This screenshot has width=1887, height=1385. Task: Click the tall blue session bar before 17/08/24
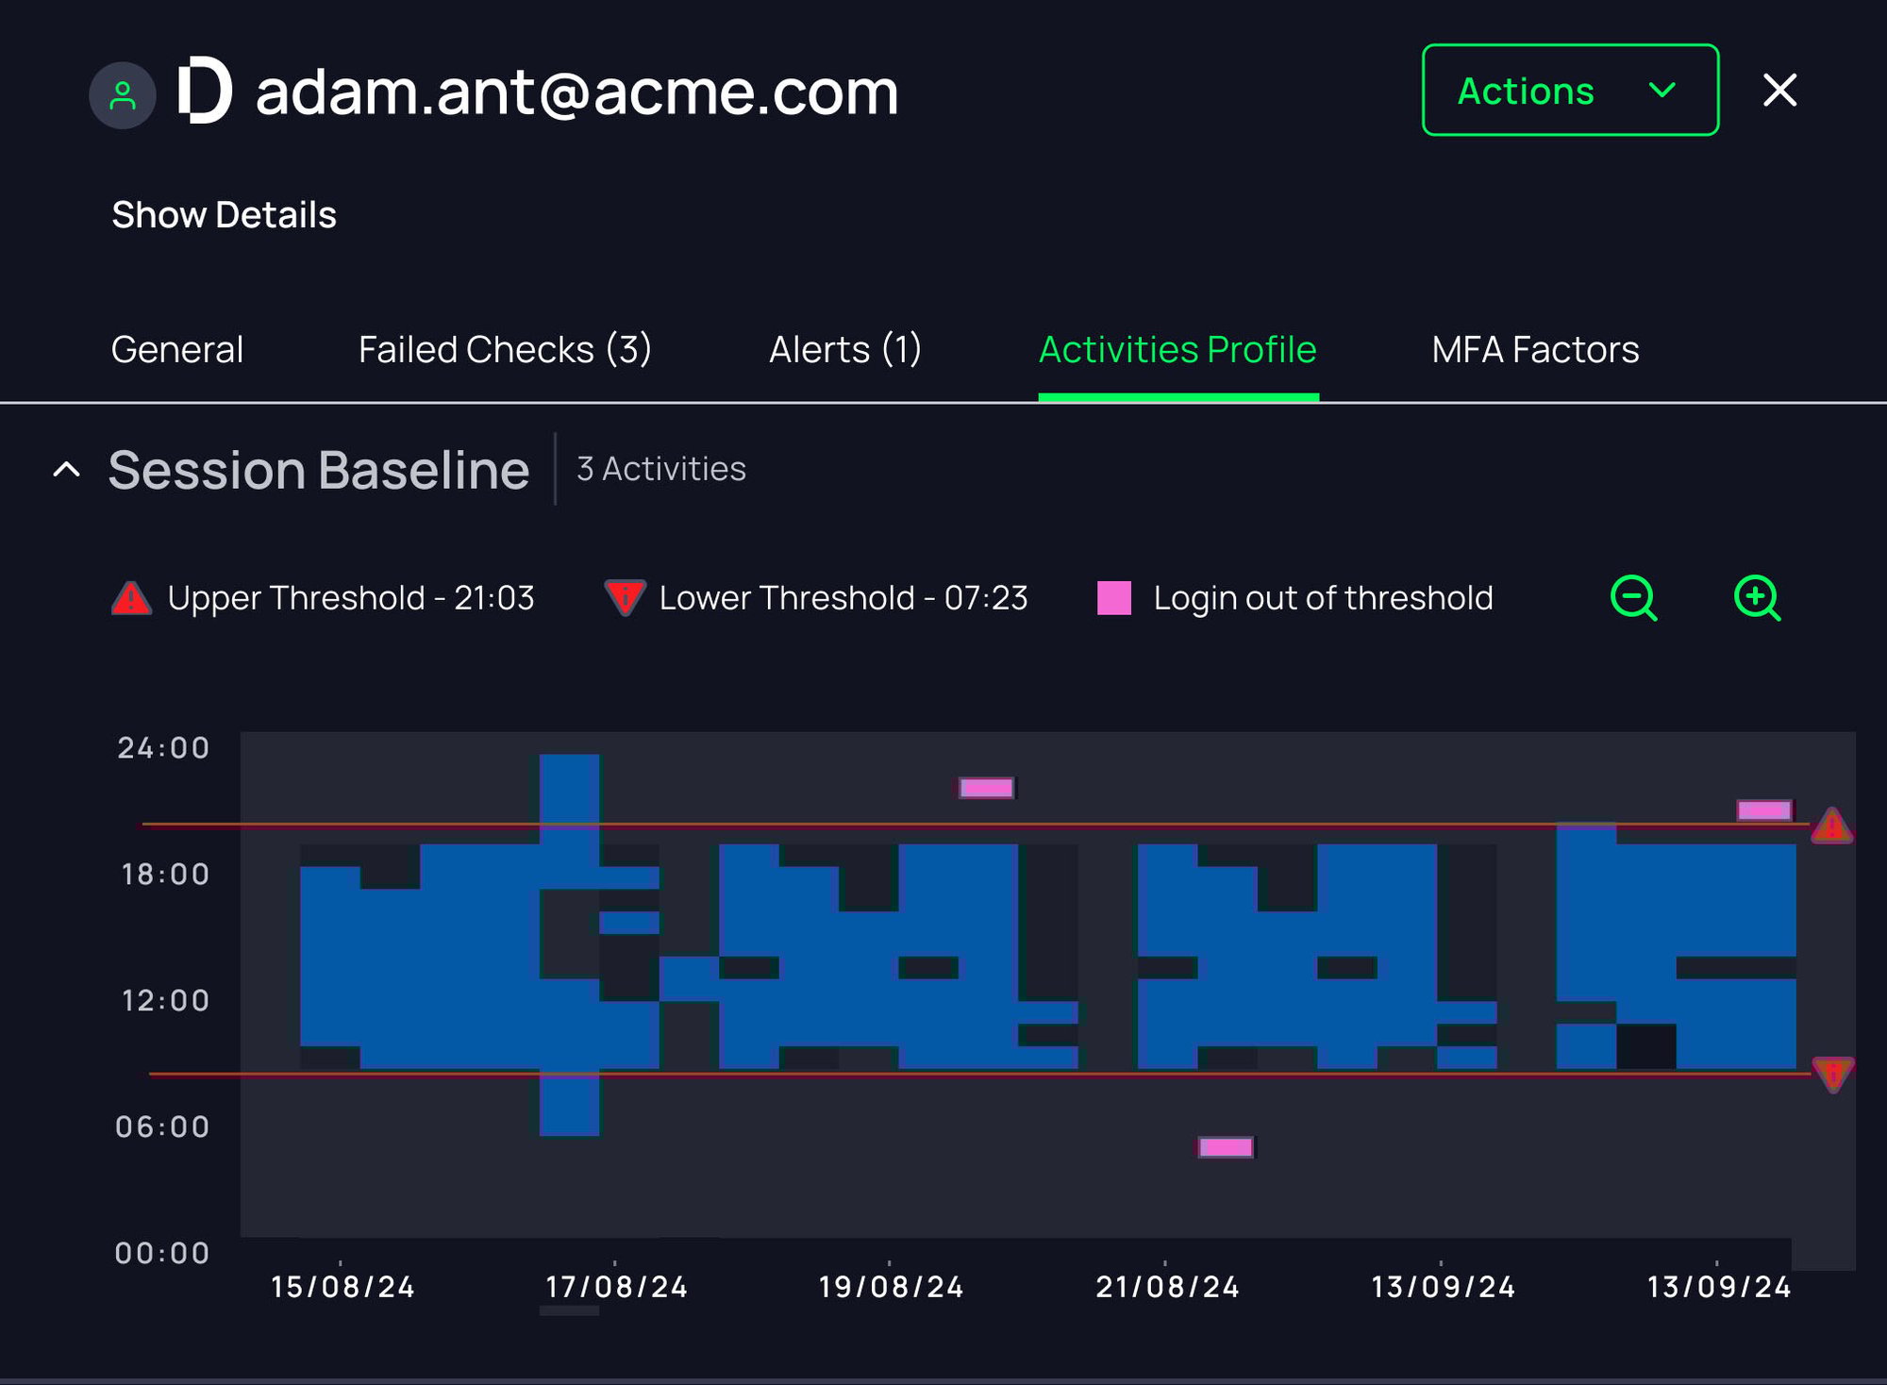[x=569, y=943]
